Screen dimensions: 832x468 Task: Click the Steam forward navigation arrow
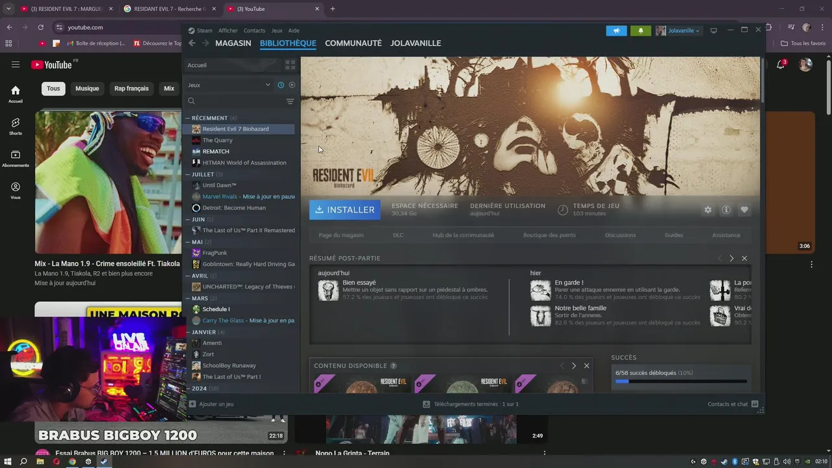(x=205, y=43)
